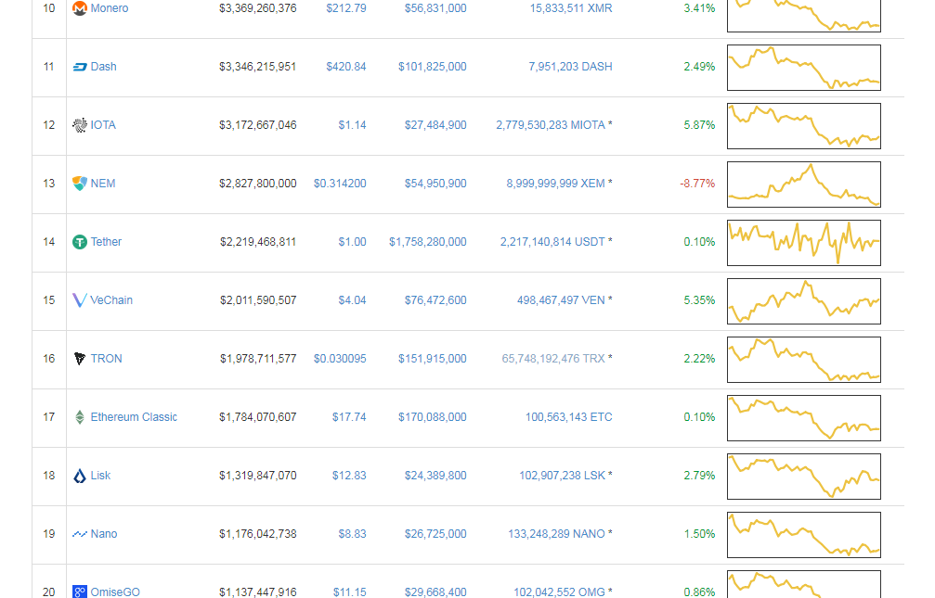Click the VeChain 7-day chart thumbnail
935x598 pixels.
[x=803, y=300]
